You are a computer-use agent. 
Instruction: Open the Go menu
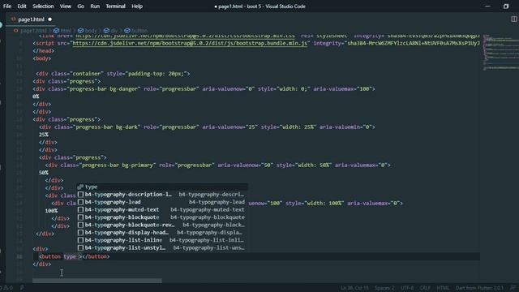81,6
